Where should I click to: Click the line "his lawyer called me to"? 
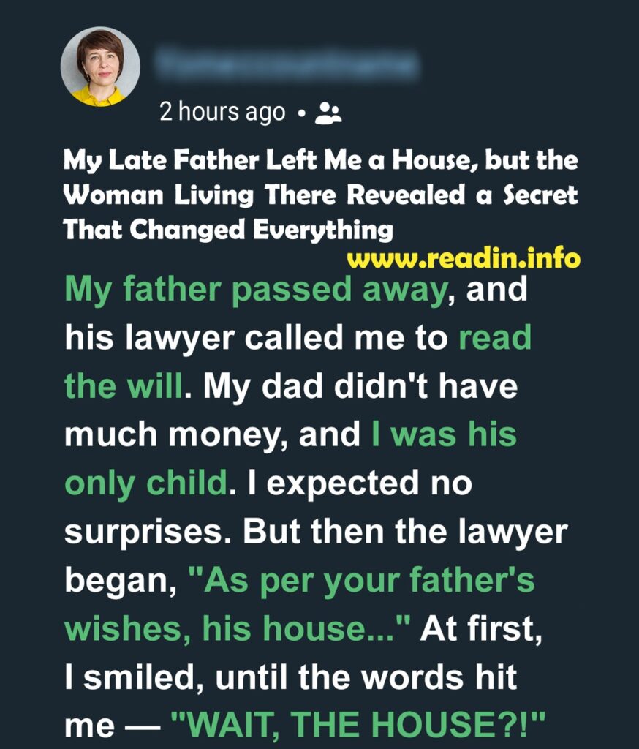coord(256,338)
